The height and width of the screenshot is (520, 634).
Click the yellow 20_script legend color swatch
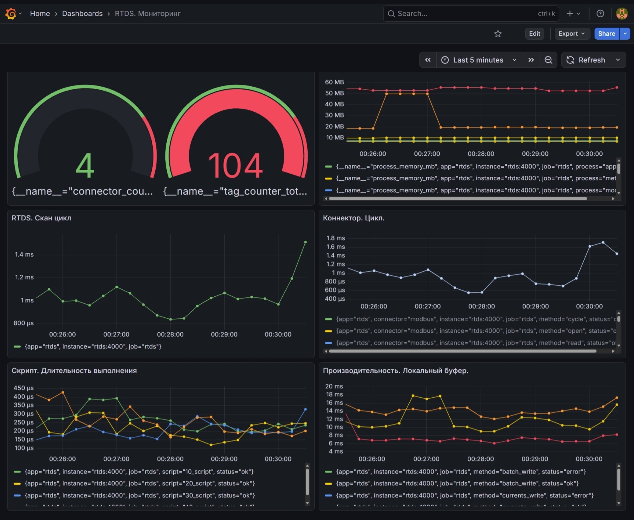(17, 484)
